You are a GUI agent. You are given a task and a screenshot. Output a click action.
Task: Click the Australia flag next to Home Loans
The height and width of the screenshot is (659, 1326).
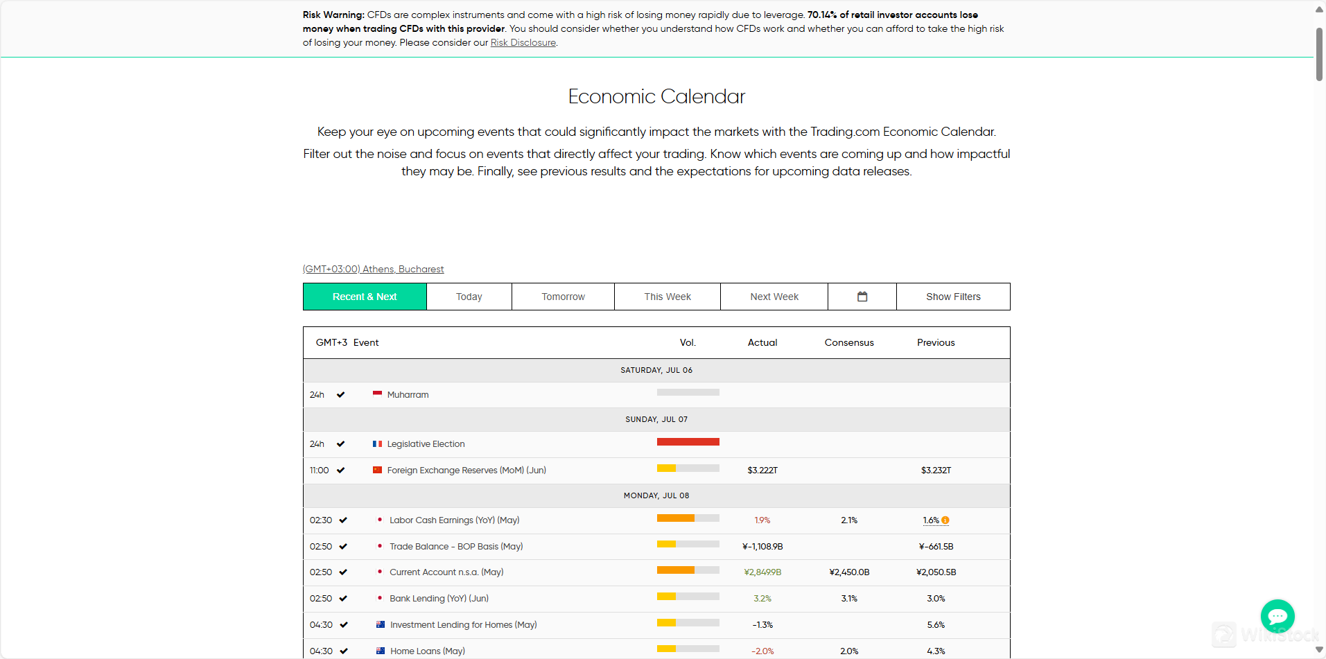coord(380,651)
